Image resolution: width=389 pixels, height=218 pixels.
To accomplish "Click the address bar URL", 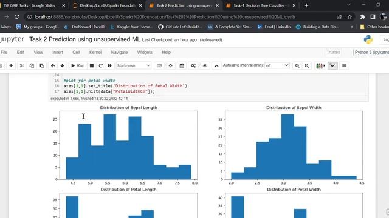I will coord(165,17).
